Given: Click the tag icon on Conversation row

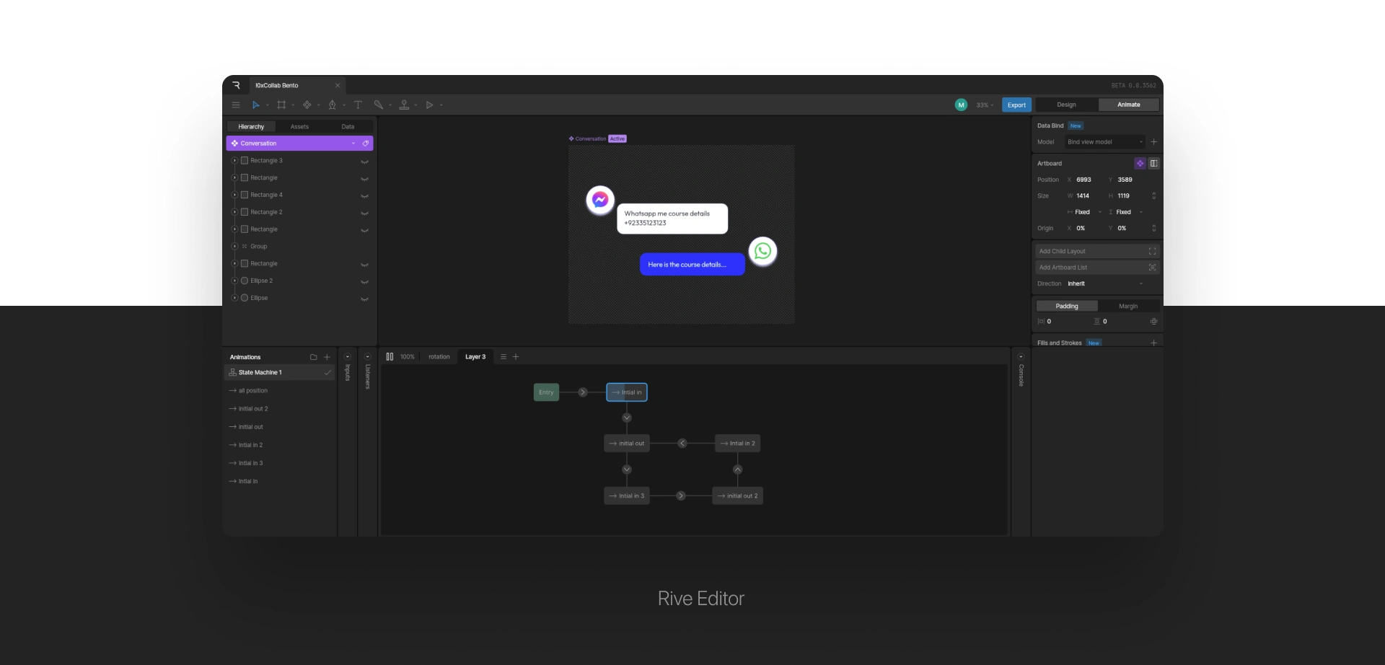Looking at the screenshot, I should (x=366, y=144).
